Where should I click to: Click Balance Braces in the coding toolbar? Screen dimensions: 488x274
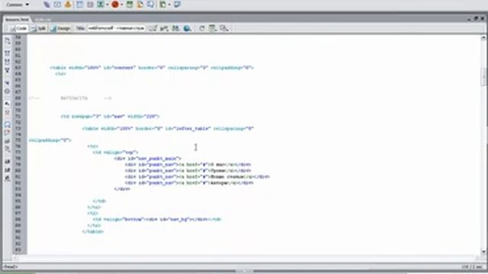point(8,91)
